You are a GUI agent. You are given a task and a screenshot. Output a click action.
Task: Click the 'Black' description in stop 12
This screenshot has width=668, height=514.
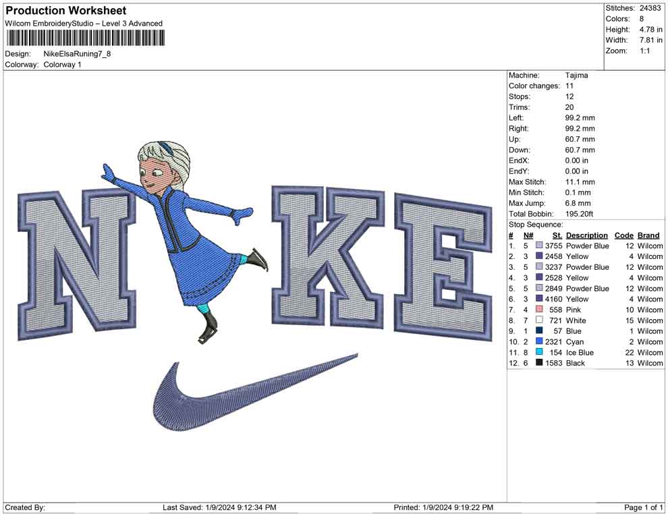click(575, 363)
